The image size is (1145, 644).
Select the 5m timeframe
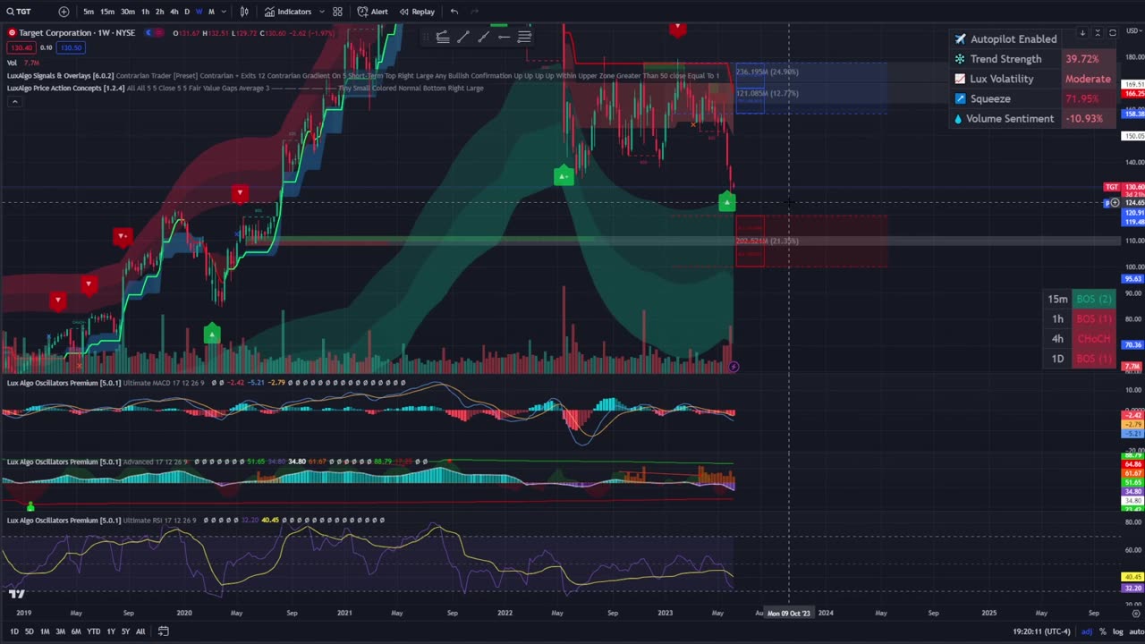[89, 12]
